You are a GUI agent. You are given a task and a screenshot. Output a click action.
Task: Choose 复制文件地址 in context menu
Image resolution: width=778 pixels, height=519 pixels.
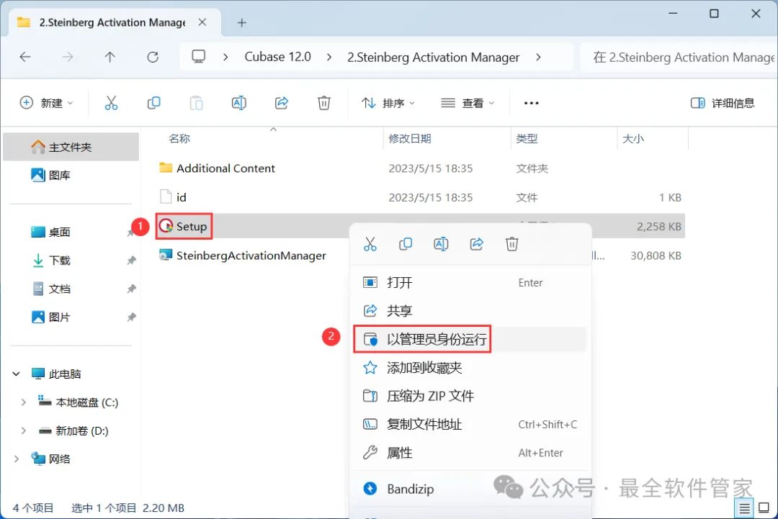pos(470,424)
